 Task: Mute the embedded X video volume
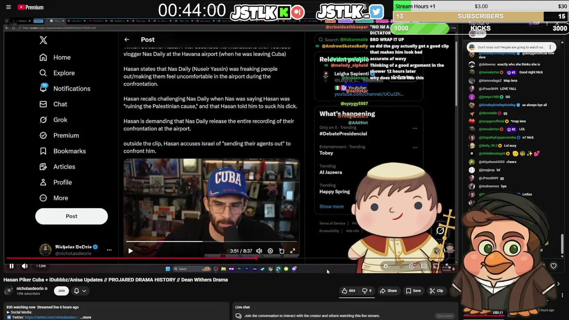(x=259, y=251)
